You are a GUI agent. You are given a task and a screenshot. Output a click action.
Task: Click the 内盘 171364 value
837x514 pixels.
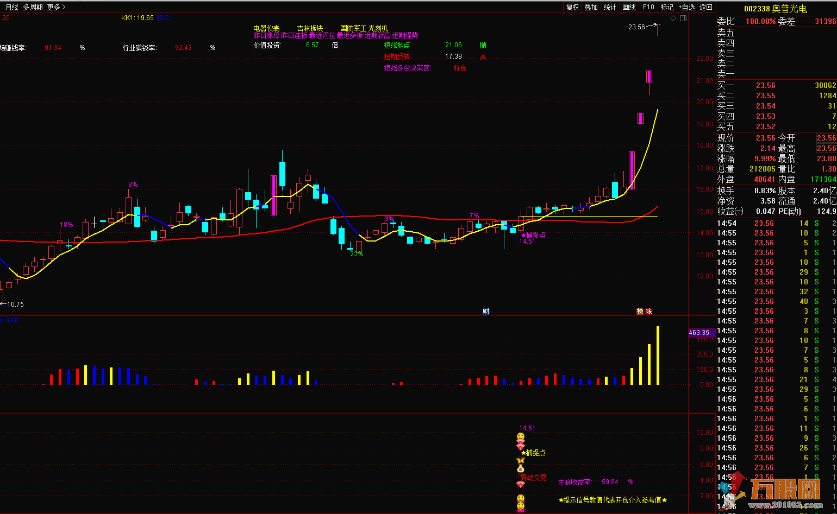(823, 179)
